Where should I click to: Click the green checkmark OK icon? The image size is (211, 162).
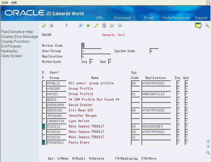(44, 25)
